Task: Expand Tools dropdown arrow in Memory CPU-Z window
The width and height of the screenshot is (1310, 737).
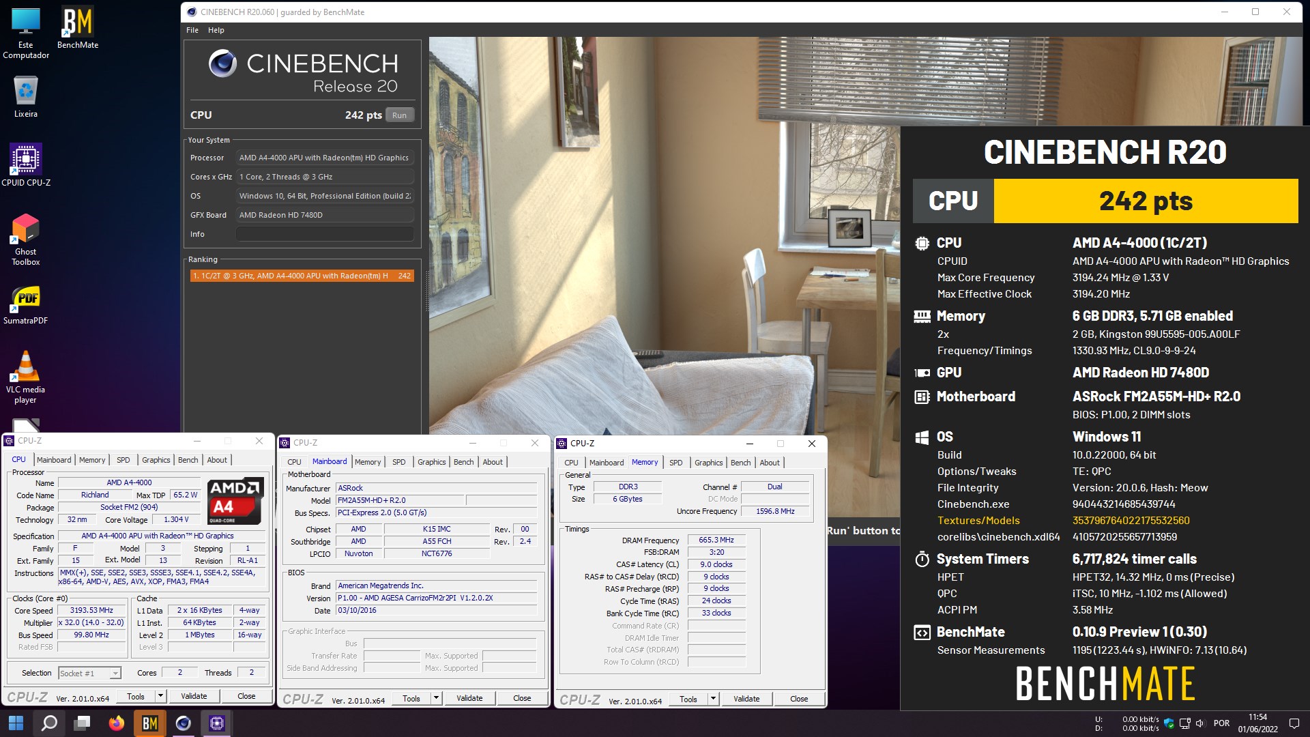Action: point(714,699)
